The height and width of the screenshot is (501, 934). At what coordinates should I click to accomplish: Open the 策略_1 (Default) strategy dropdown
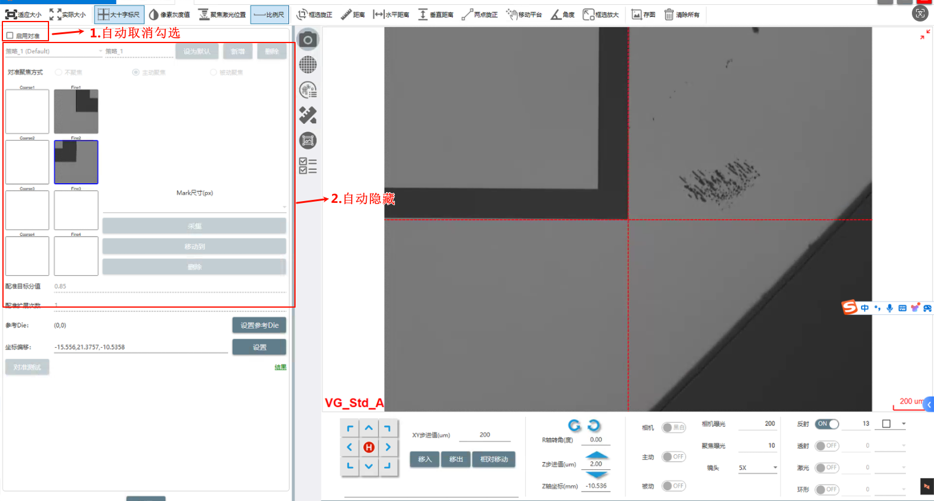pos(54,51)
